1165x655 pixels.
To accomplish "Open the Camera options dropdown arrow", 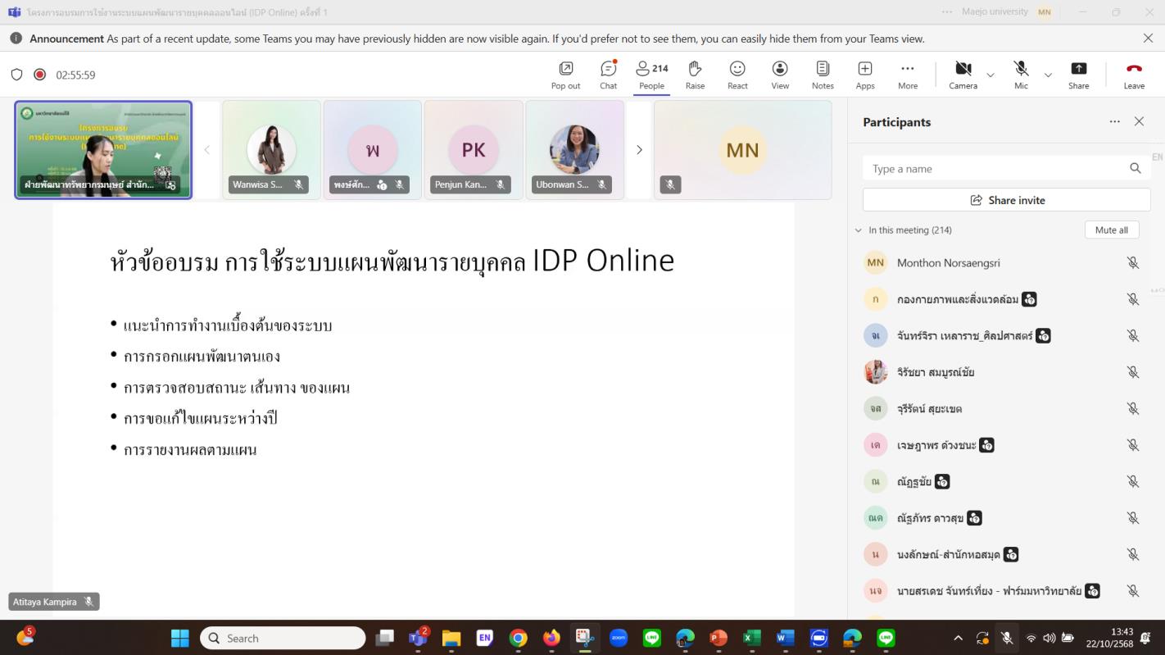I will pos(990,75).
